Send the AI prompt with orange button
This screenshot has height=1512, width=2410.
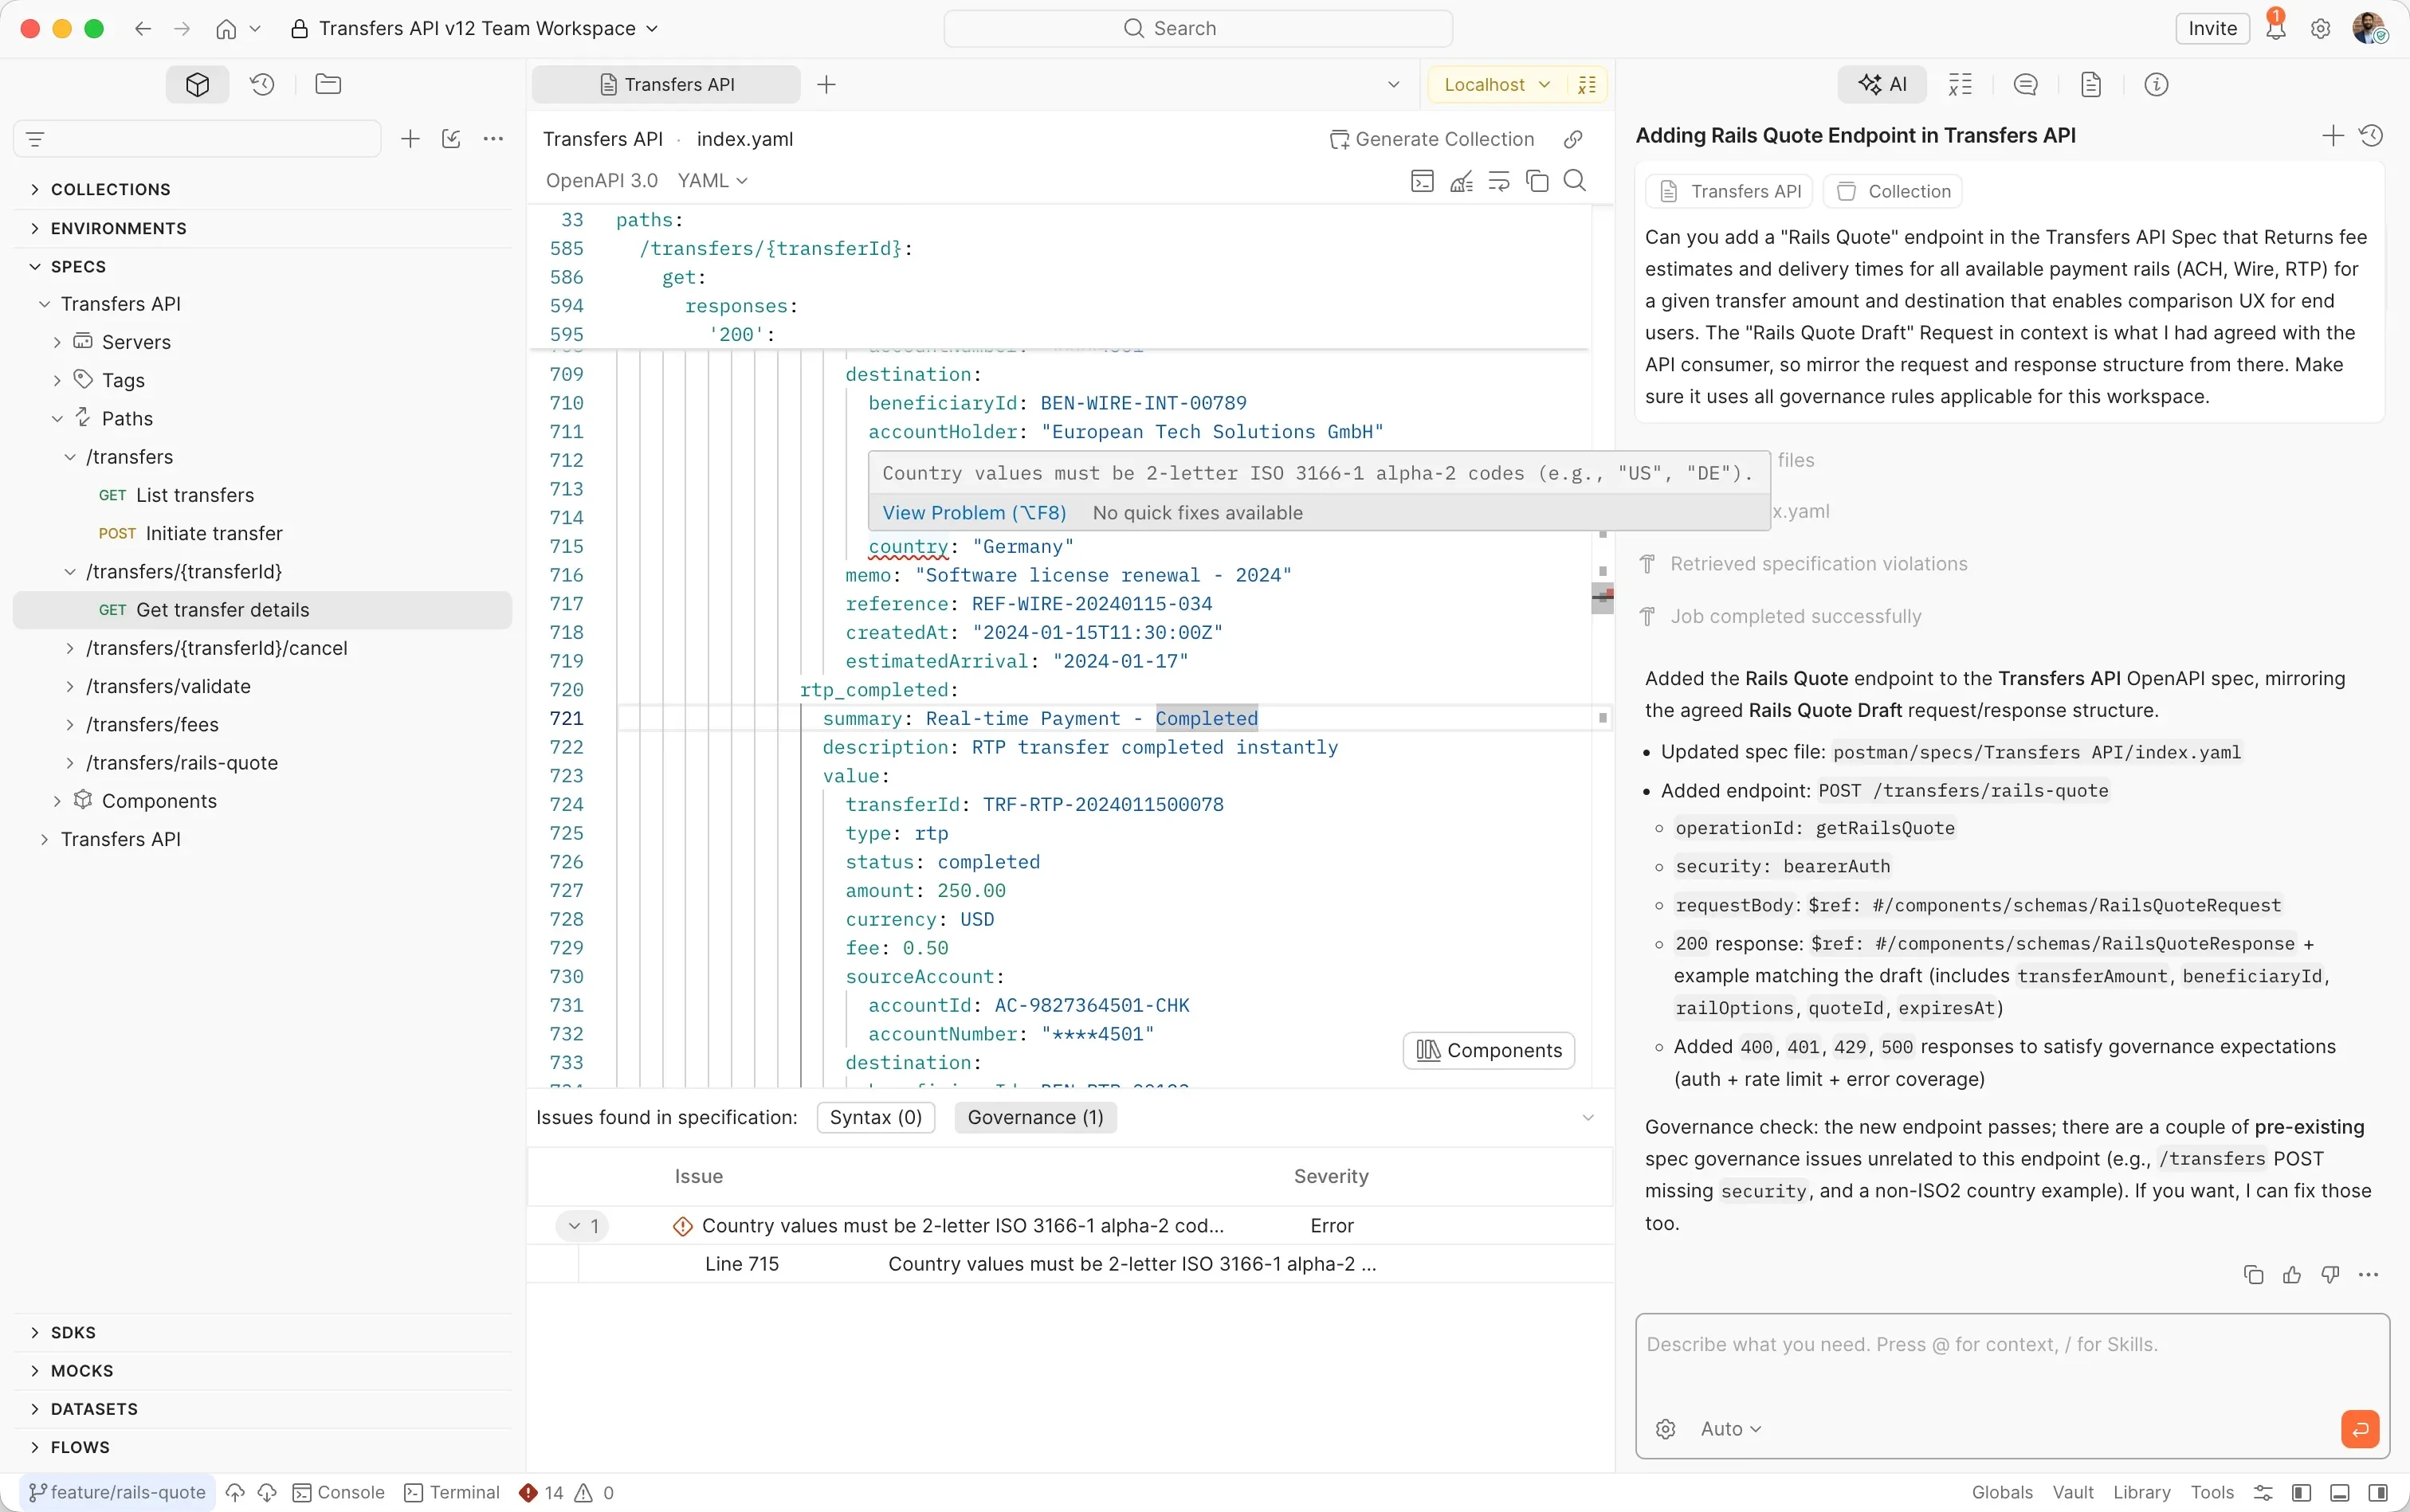pyautogui.click(x=2360, y=1429)
